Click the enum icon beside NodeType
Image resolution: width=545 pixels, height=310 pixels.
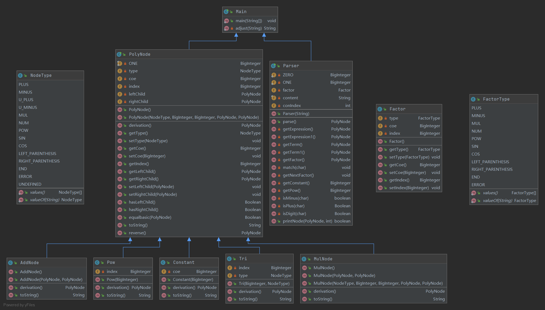tap(20, 75)
